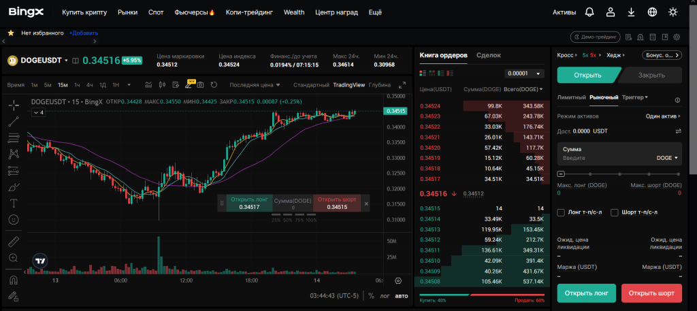Select the Открыть position mode
Image resolution: width=697 pixels, height=311 pixels.
[x=587, y=75]
